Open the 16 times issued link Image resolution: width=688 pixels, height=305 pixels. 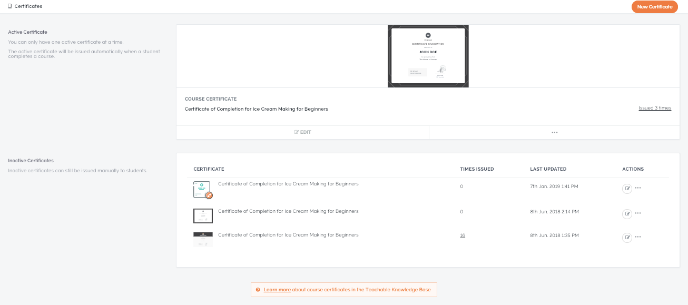coord(463,235)
